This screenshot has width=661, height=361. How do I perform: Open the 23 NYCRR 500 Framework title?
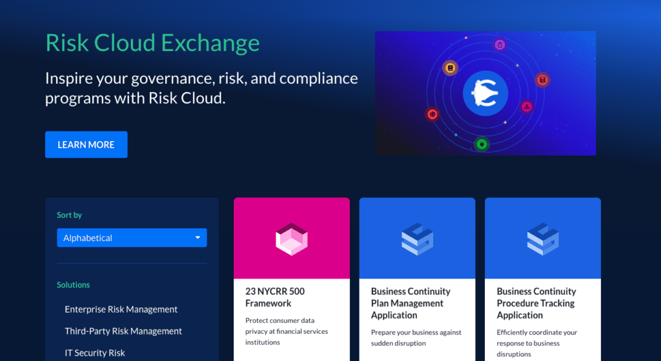point(275,297)
